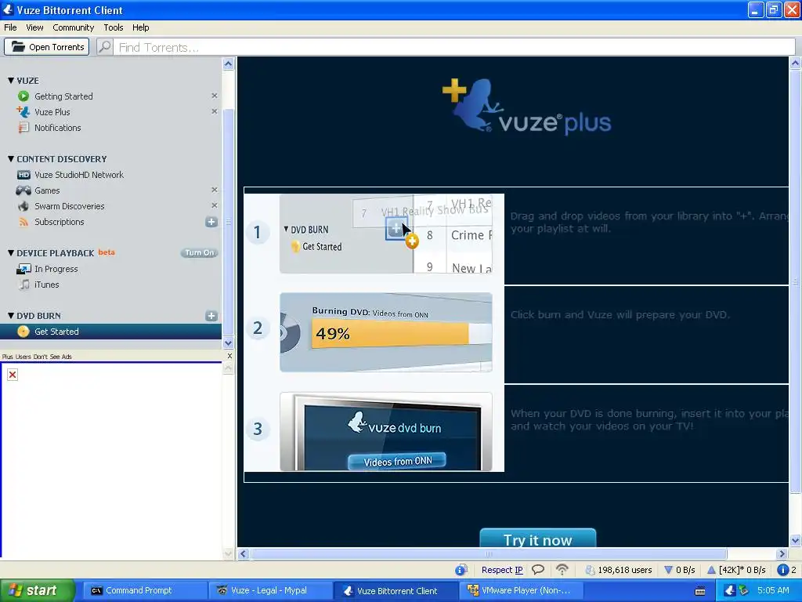Click the HD icon for Vuze StudioHD Network
This screenshot has height=602, width=802.
point(23,175)
